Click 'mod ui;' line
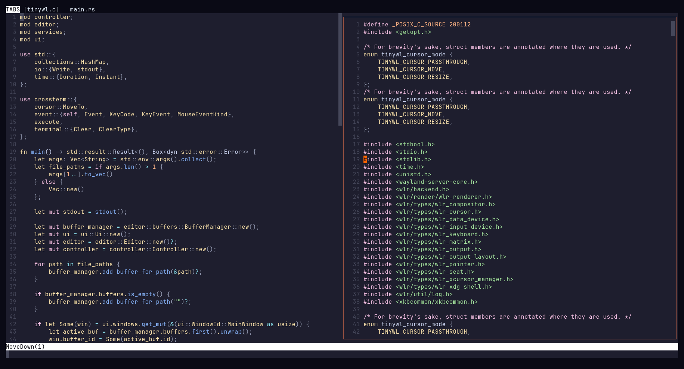This screenshot has width=684, height=369. pyautogui.click(x=32, y=39)
